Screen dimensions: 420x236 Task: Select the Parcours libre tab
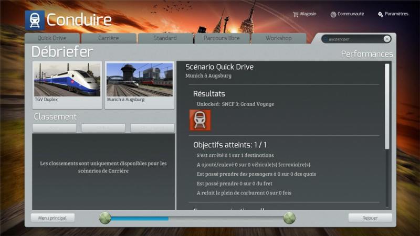coord(222,38)
